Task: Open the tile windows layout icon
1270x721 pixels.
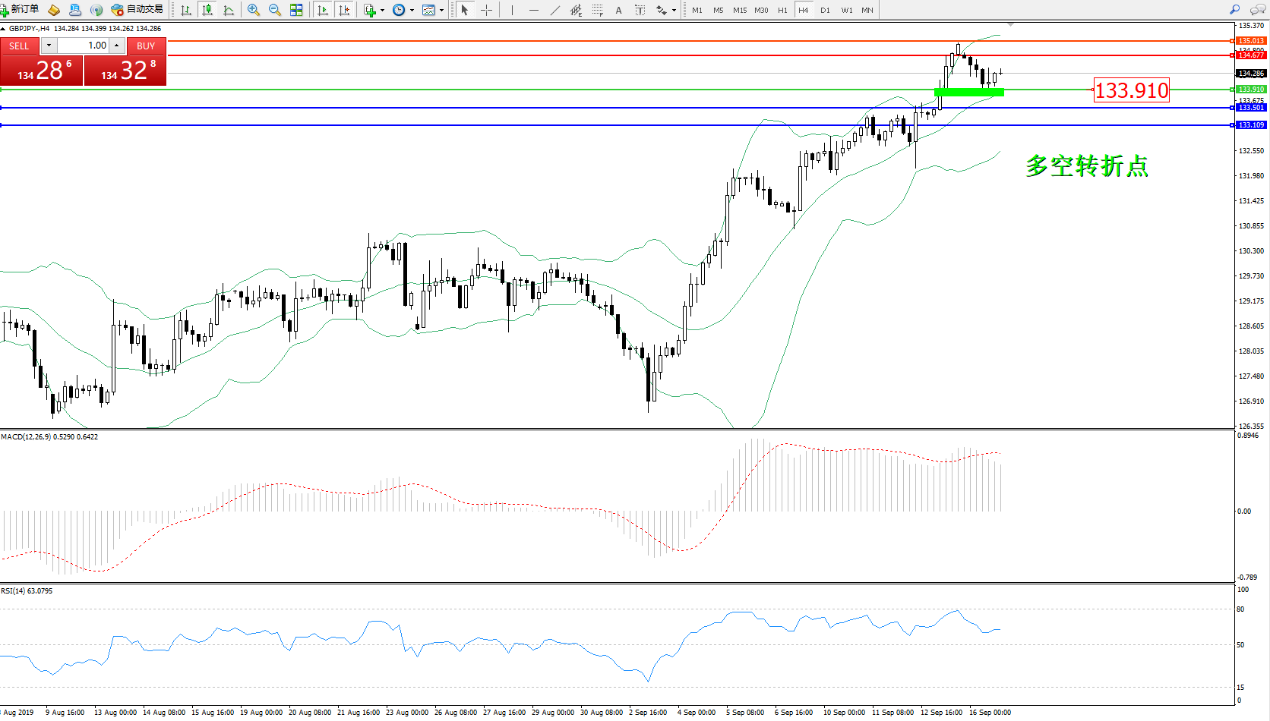Action: [x=296, y=10]
